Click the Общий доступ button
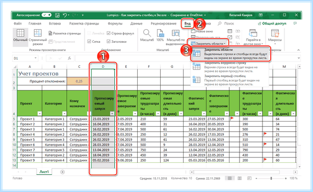This screenshot has width=313, height=192. coord(272,23)
